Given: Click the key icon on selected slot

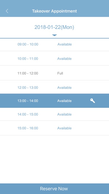Looking at the screenshot, I should pyautogui.click(x=93, y=101).
